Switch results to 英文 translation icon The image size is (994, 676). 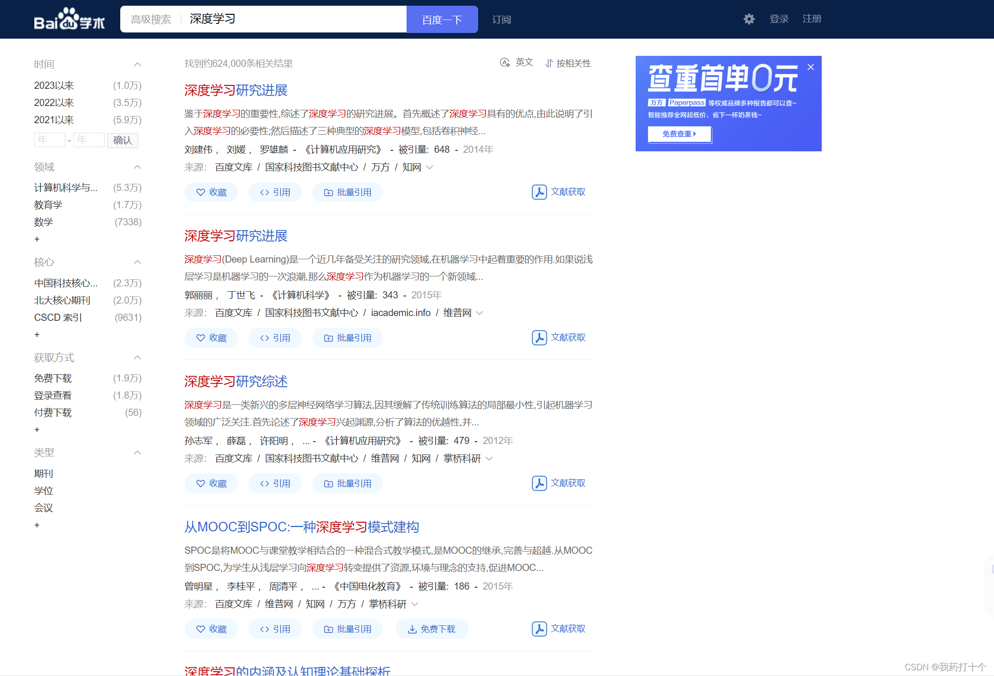point(505,63)
